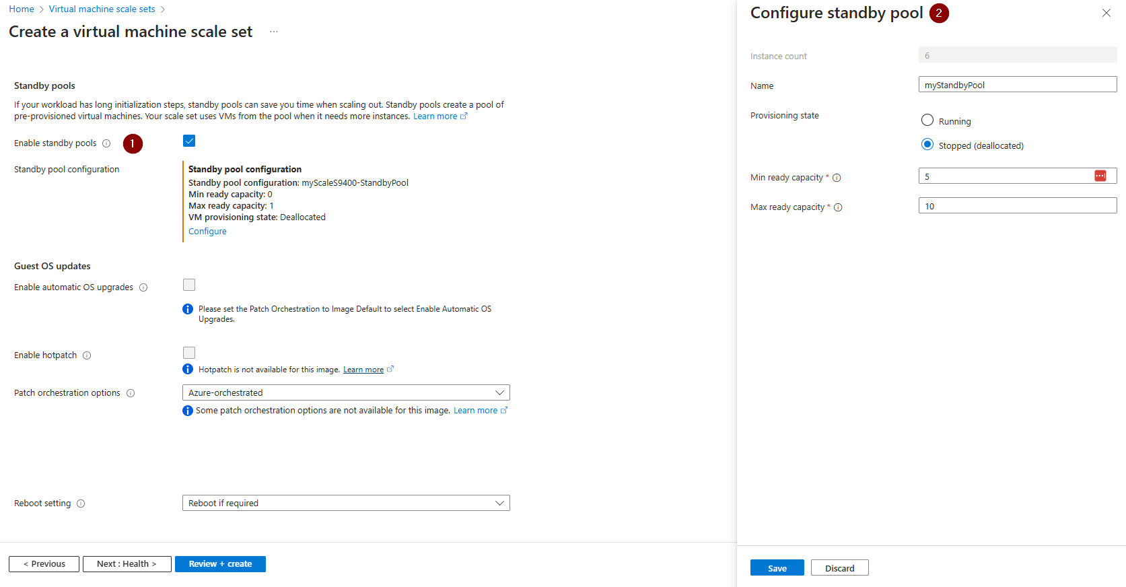1126x587 pixels.
Task: Click the info icon beside Enable standby pools
Action: [107, 143]
